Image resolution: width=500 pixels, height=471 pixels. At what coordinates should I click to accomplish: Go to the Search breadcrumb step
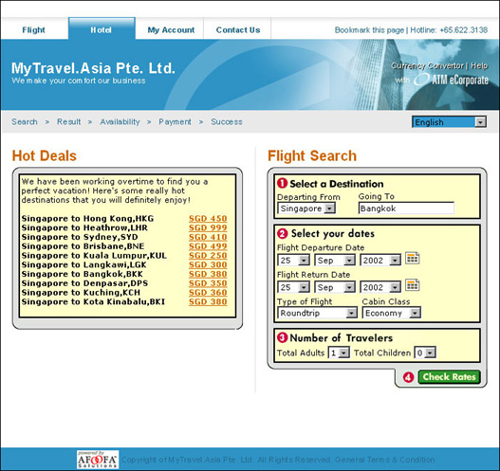coord(25,121)
